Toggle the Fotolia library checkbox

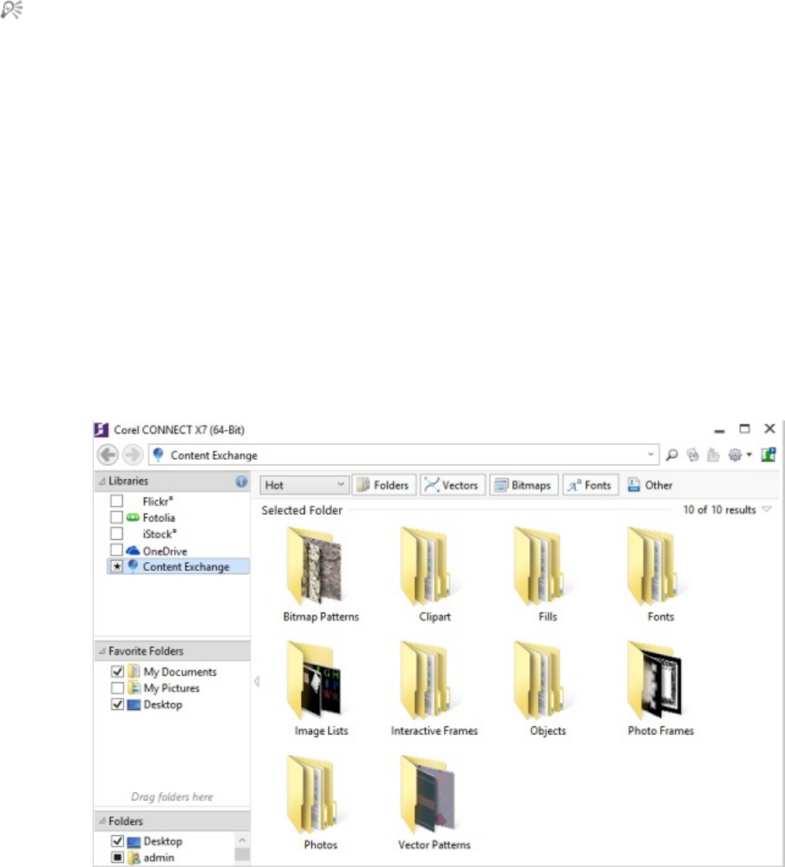click(116, 517)
